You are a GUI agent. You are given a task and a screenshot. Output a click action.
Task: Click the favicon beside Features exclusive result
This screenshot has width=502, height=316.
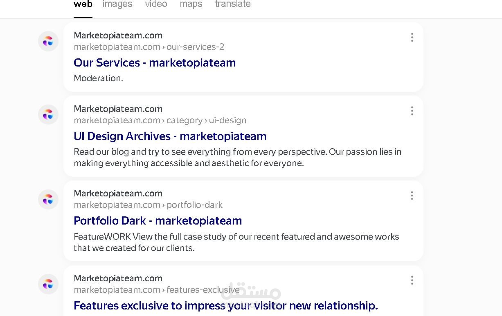pyautogui.click(x=48, y=284)
